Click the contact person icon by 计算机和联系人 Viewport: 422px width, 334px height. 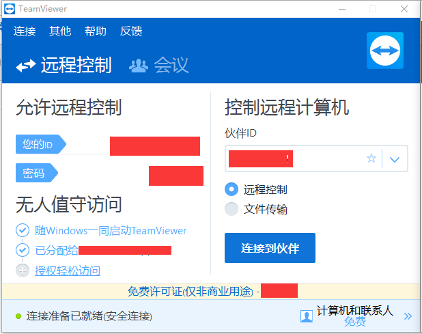307,316
